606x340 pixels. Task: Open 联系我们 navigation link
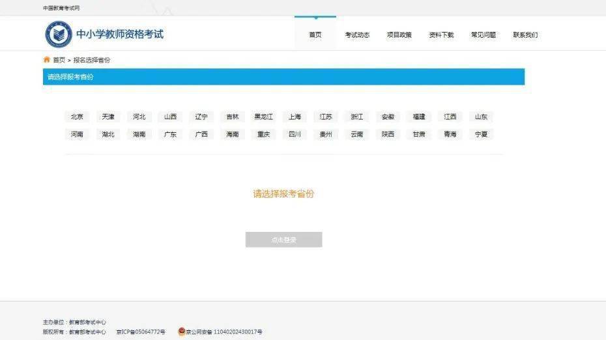pyautogui.click(x=525, y=35)
